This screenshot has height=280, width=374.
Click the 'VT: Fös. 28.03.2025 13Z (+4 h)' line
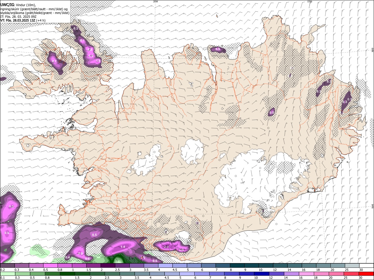pos(23,20)
